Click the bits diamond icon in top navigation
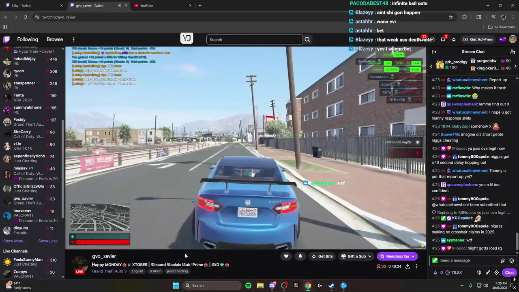This screenshot has height=292, width=519. (x=454, y=39)
